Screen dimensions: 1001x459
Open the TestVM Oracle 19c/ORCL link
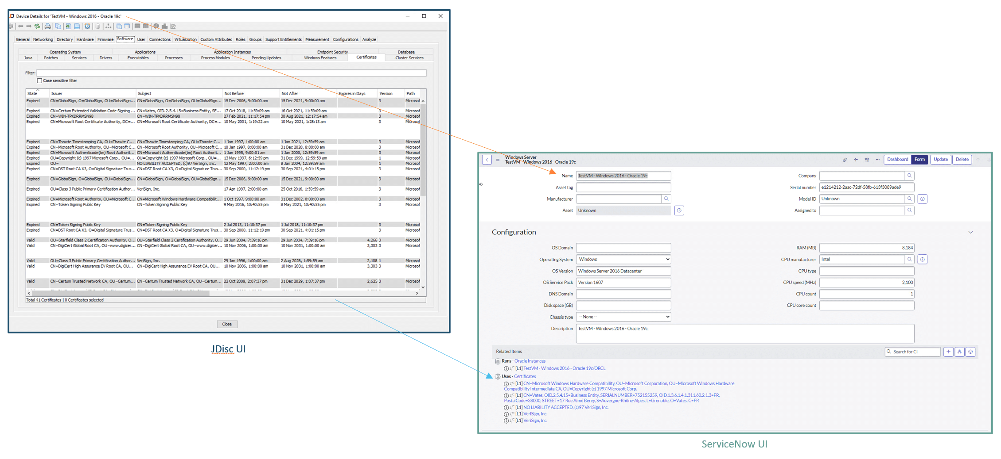point(564,368)
